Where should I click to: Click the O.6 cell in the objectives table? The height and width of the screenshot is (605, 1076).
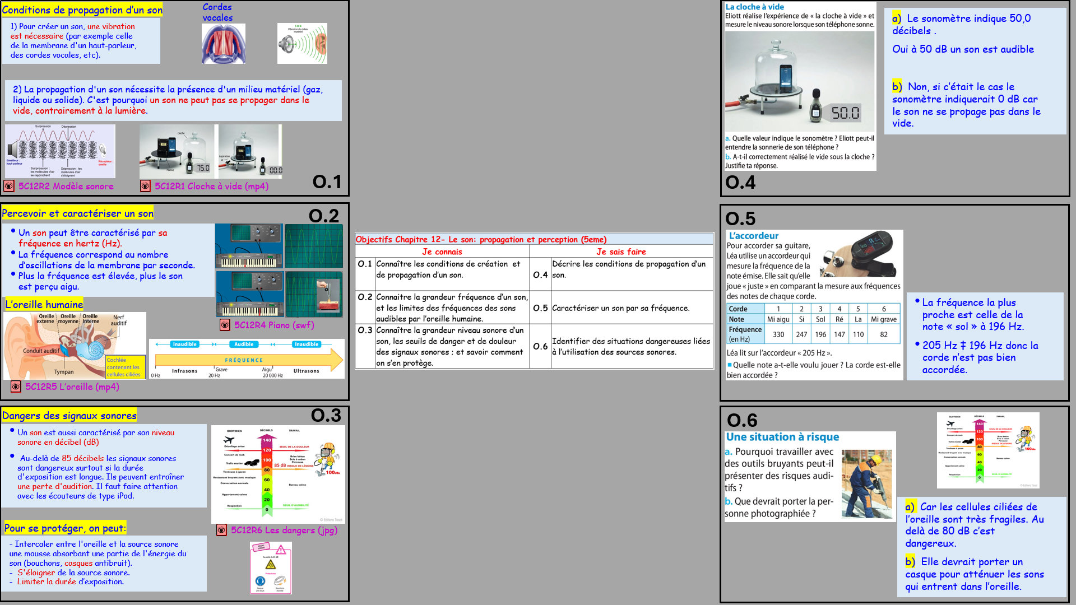pos(540,346)
